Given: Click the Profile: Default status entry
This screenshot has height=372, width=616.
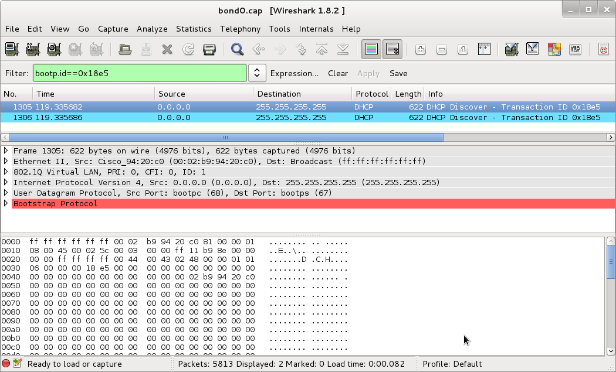Looking at the screenshot, I should pyautogui.click(x=452, y=364).
